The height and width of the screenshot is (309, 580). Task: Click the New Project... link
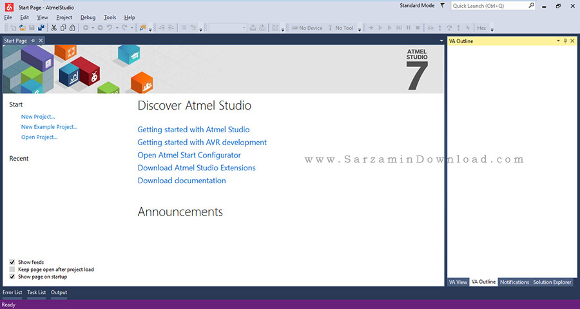click(x=38, y=117)
